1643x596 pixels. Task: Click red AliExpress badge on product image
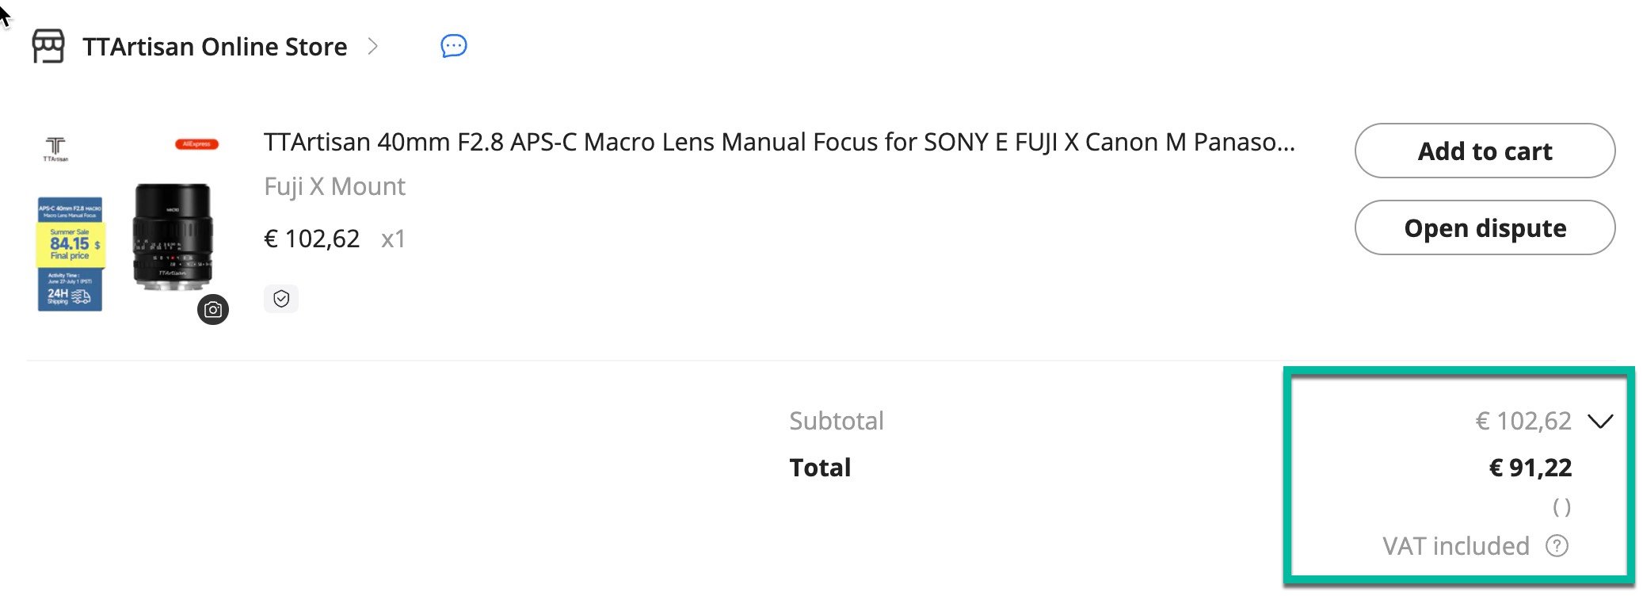(196, 144)
